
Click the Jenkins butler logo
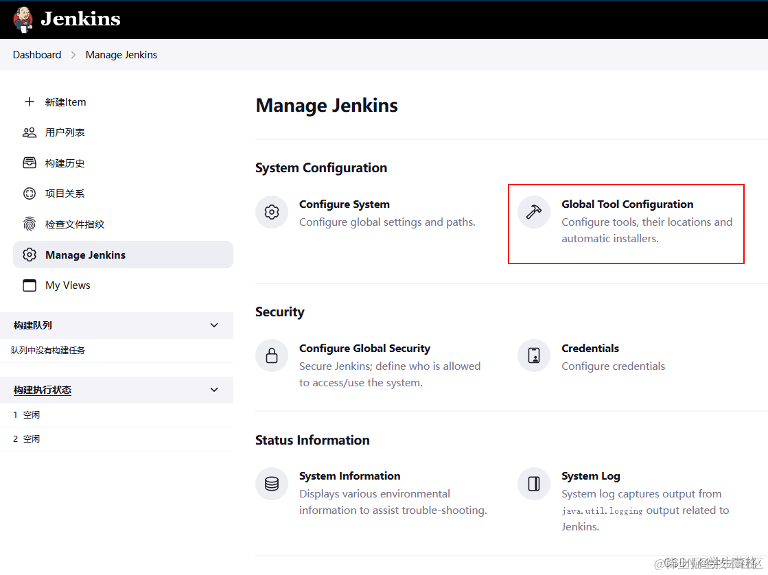click(23, 19)
